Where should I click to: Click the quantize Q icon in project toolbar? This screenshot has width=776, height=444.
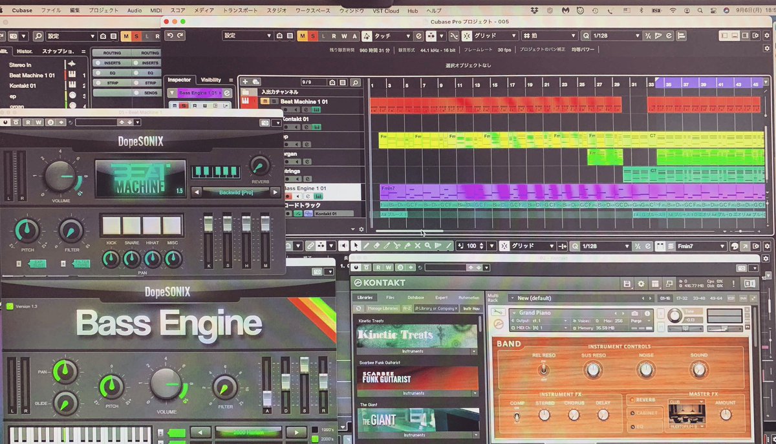pos(586,36)
